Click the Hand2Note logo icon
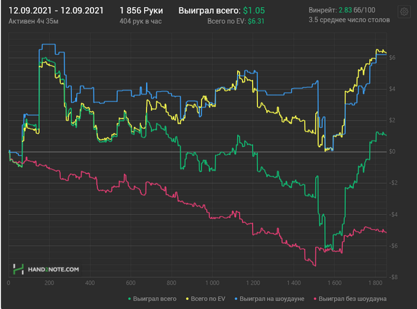This screenshot has width=417, height=309. tap(19, 269)
